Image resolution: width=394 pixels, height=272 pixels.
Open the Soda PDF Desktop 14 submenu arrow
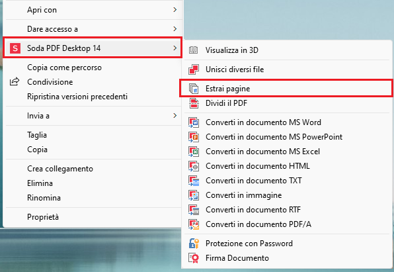coord(175,48)
